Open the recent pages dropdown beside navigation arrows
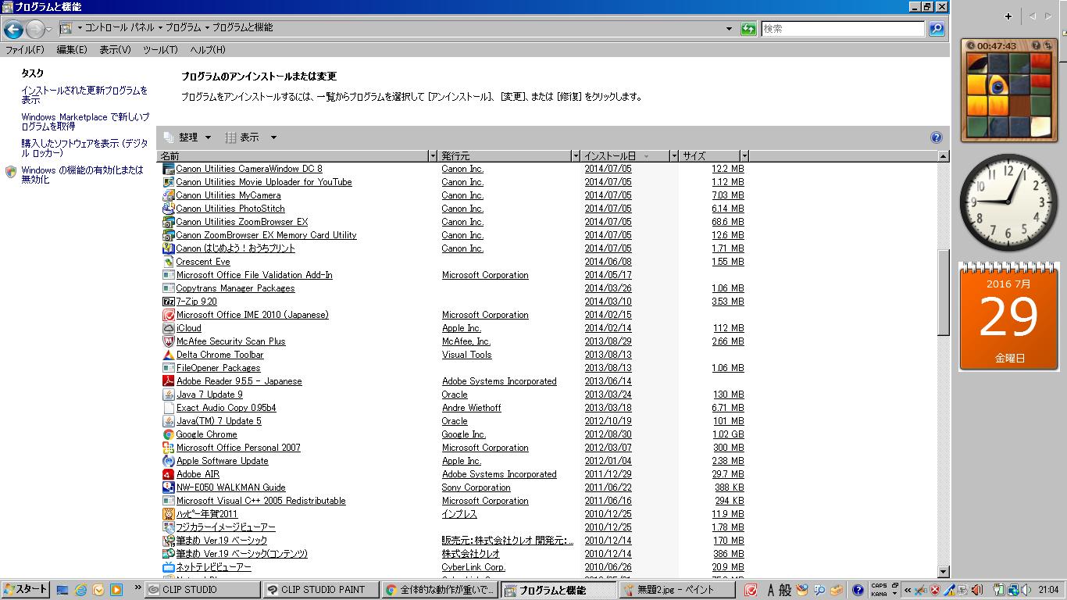 [49, 30]
